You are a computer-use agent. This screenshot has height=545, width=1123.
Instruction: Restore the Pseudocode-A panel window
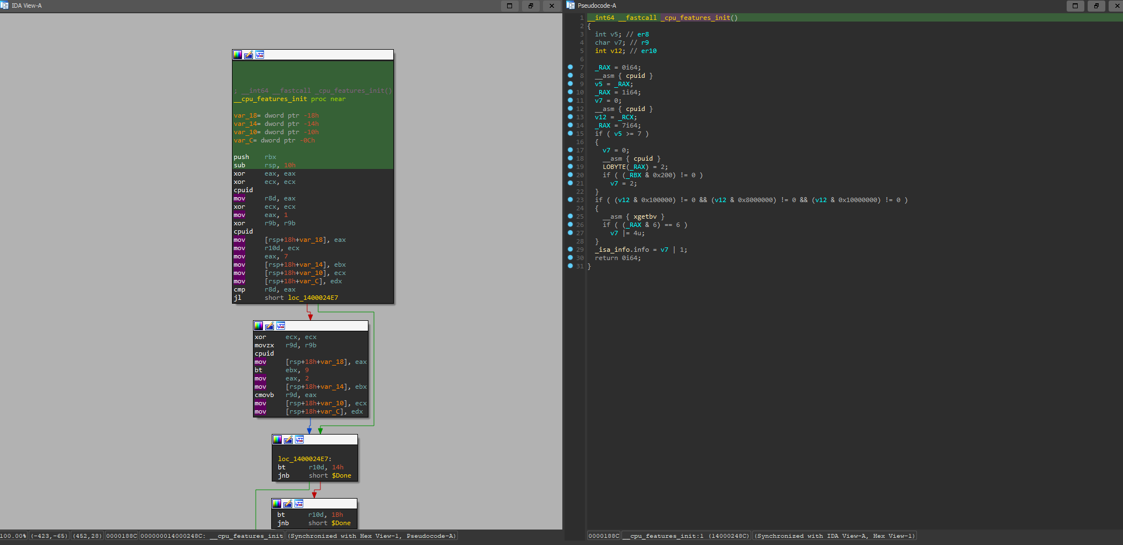(x=1096, y=6)
